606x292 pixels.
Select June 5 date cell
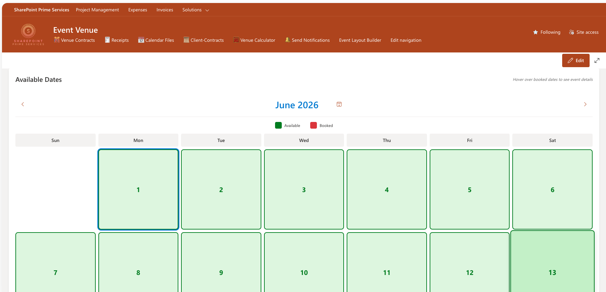tap(469, 189)
